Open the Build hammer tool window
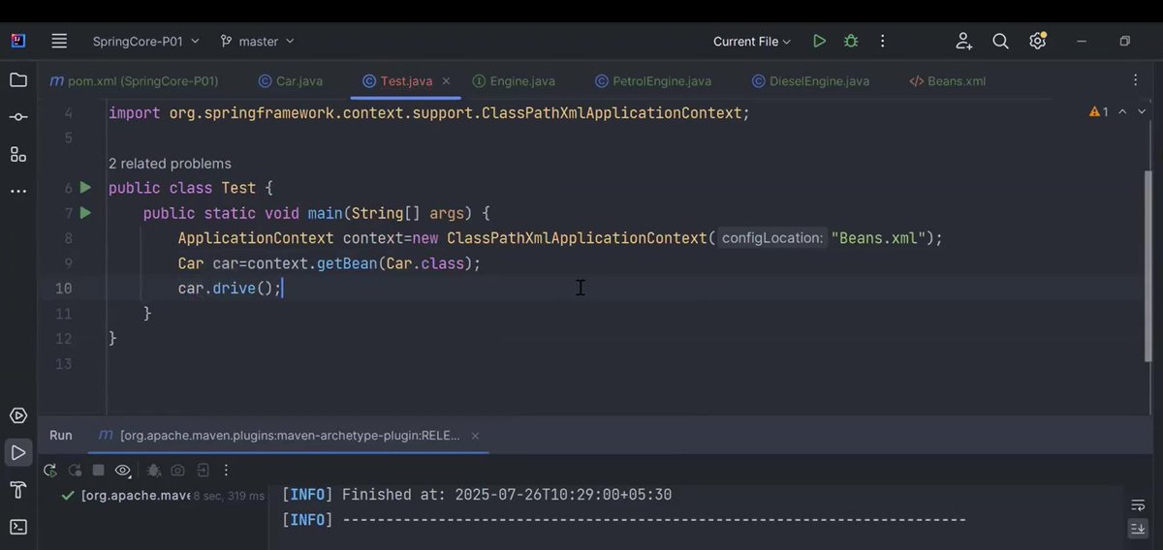Image resolution: width=1163 pixels, height=550 pixels. (x=18, y=490)
